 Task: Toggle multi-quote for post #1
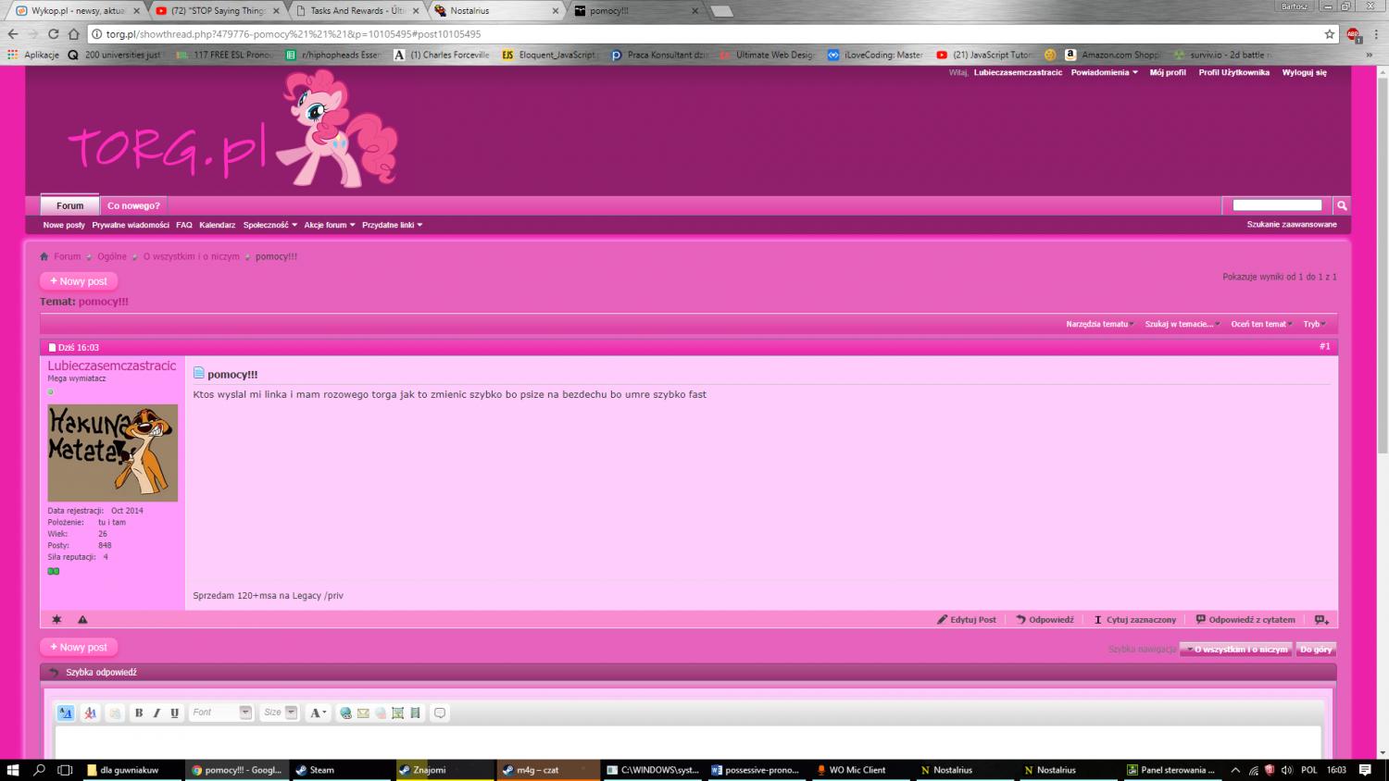pyautogui.click(x=1321, y=620)
